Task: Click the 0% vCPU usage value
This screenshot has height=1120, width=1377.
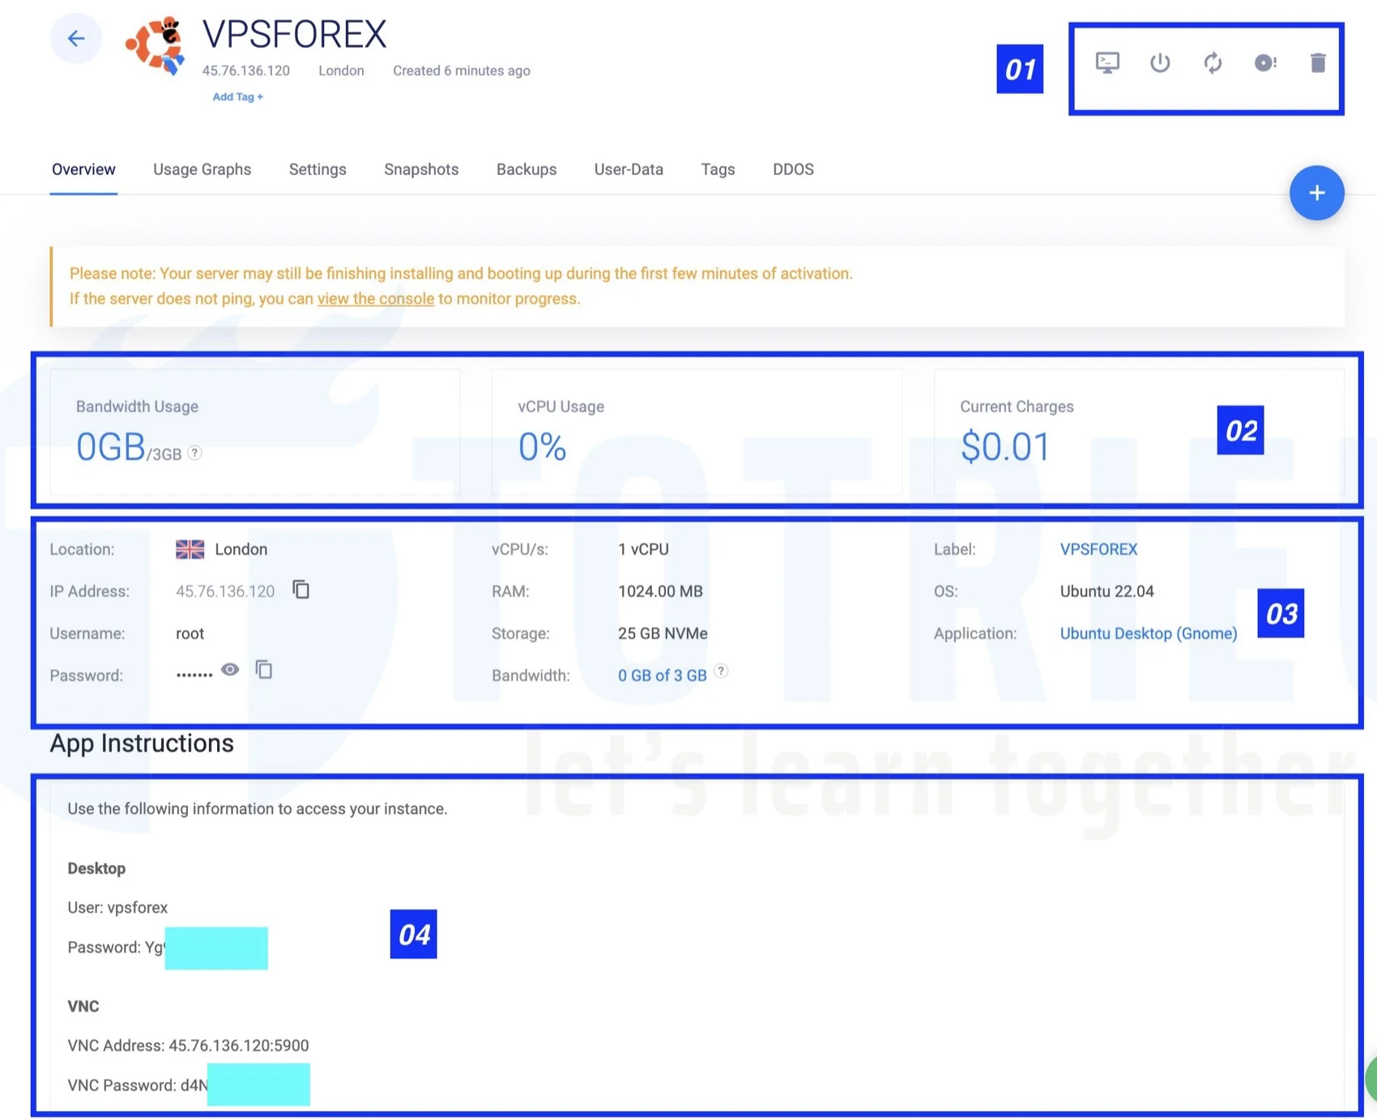Action: pyautogui.click(x=542, y=446)
